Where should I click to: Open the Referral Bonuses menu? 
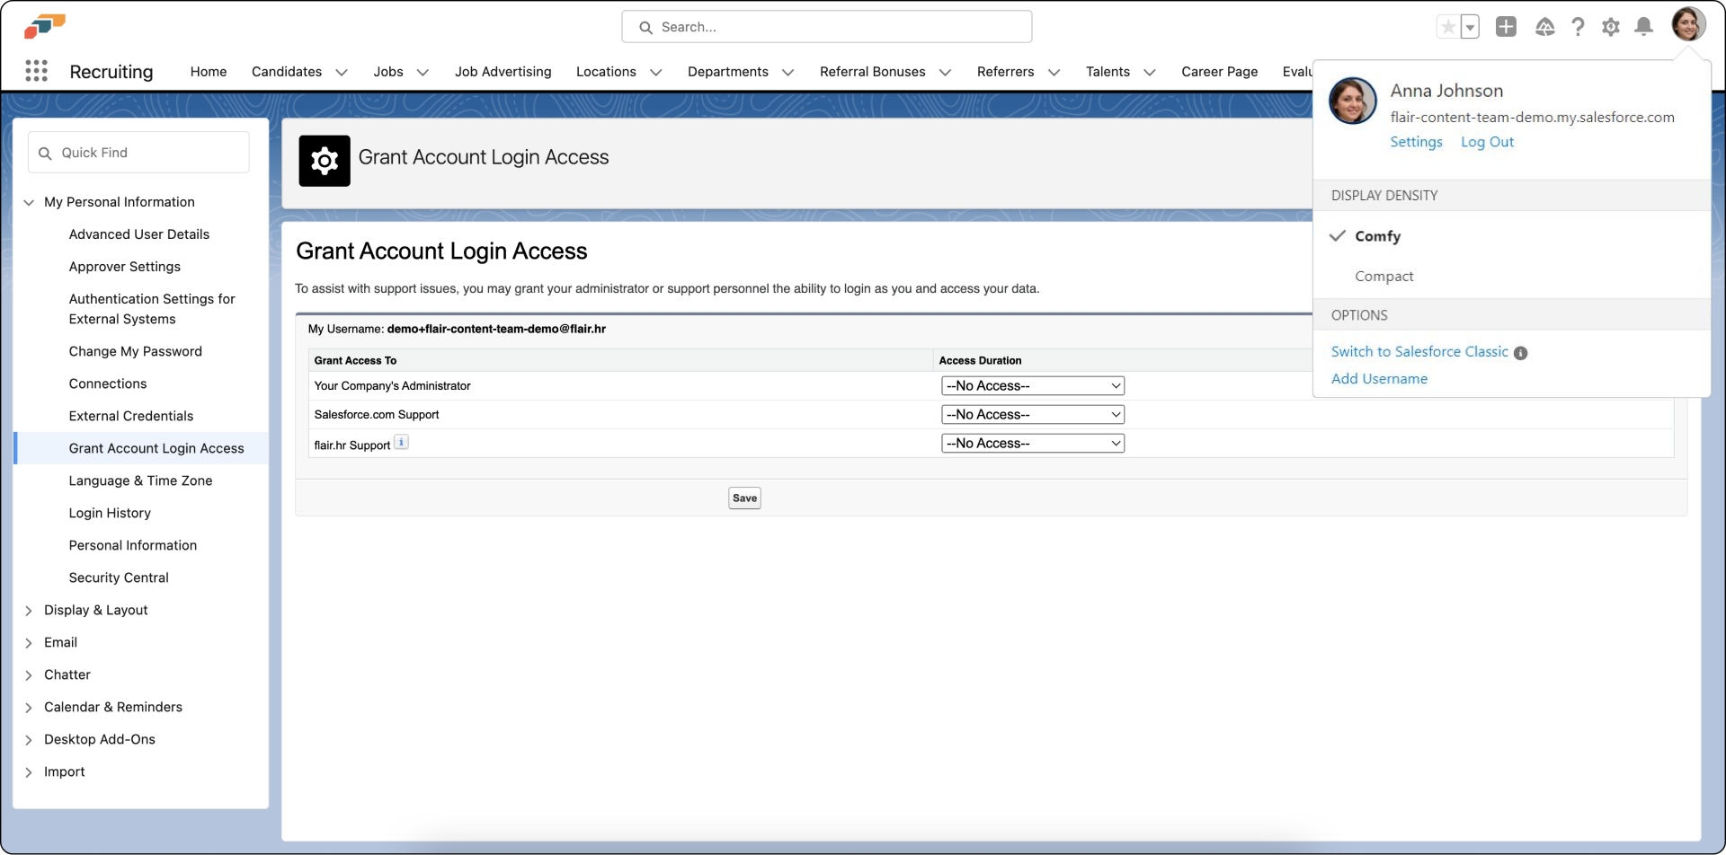tap(872, 72)
